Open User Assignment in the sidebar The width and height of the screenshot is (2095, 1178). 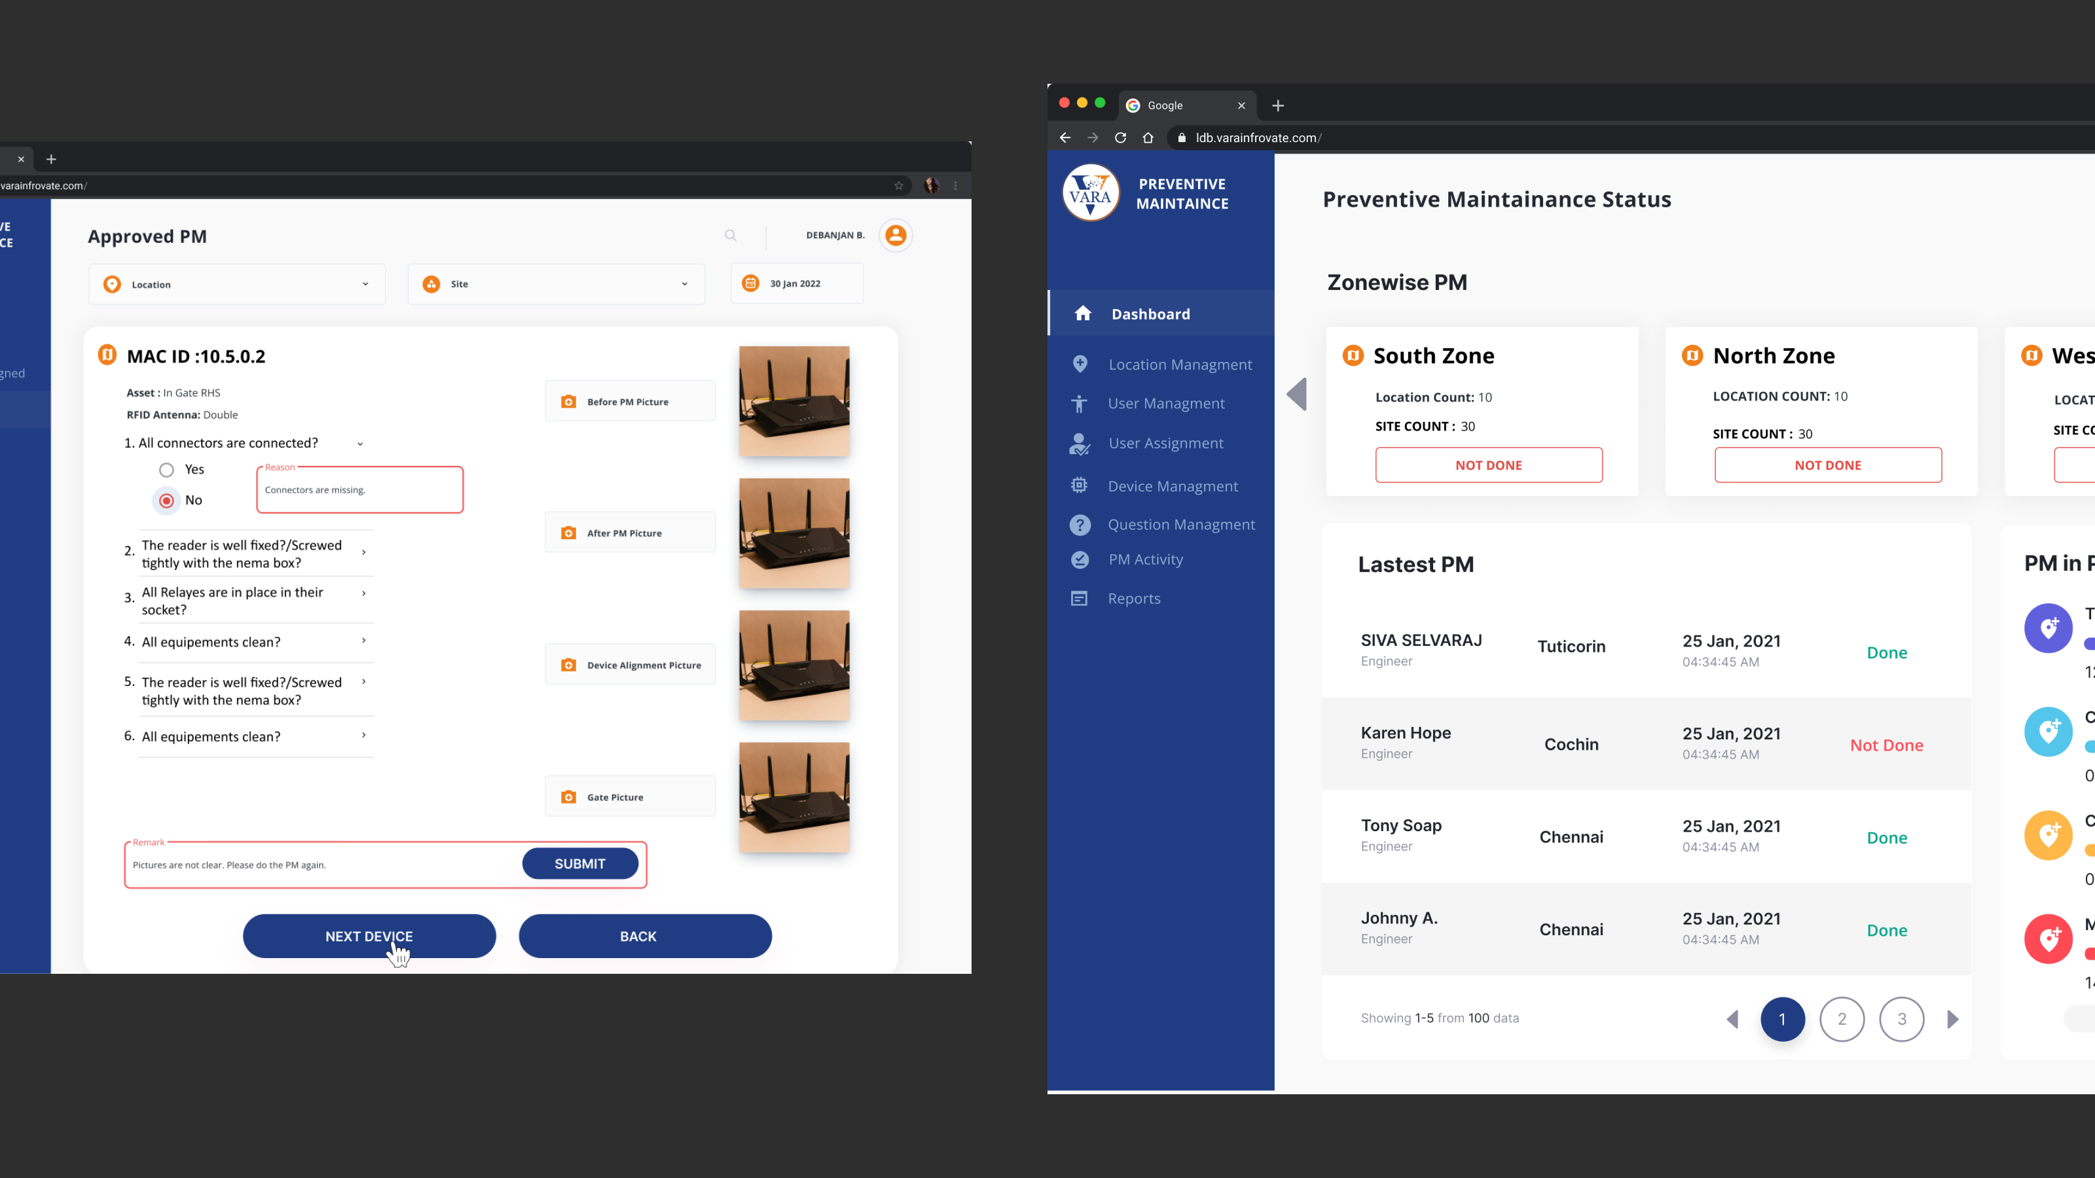pos(1165,442)
